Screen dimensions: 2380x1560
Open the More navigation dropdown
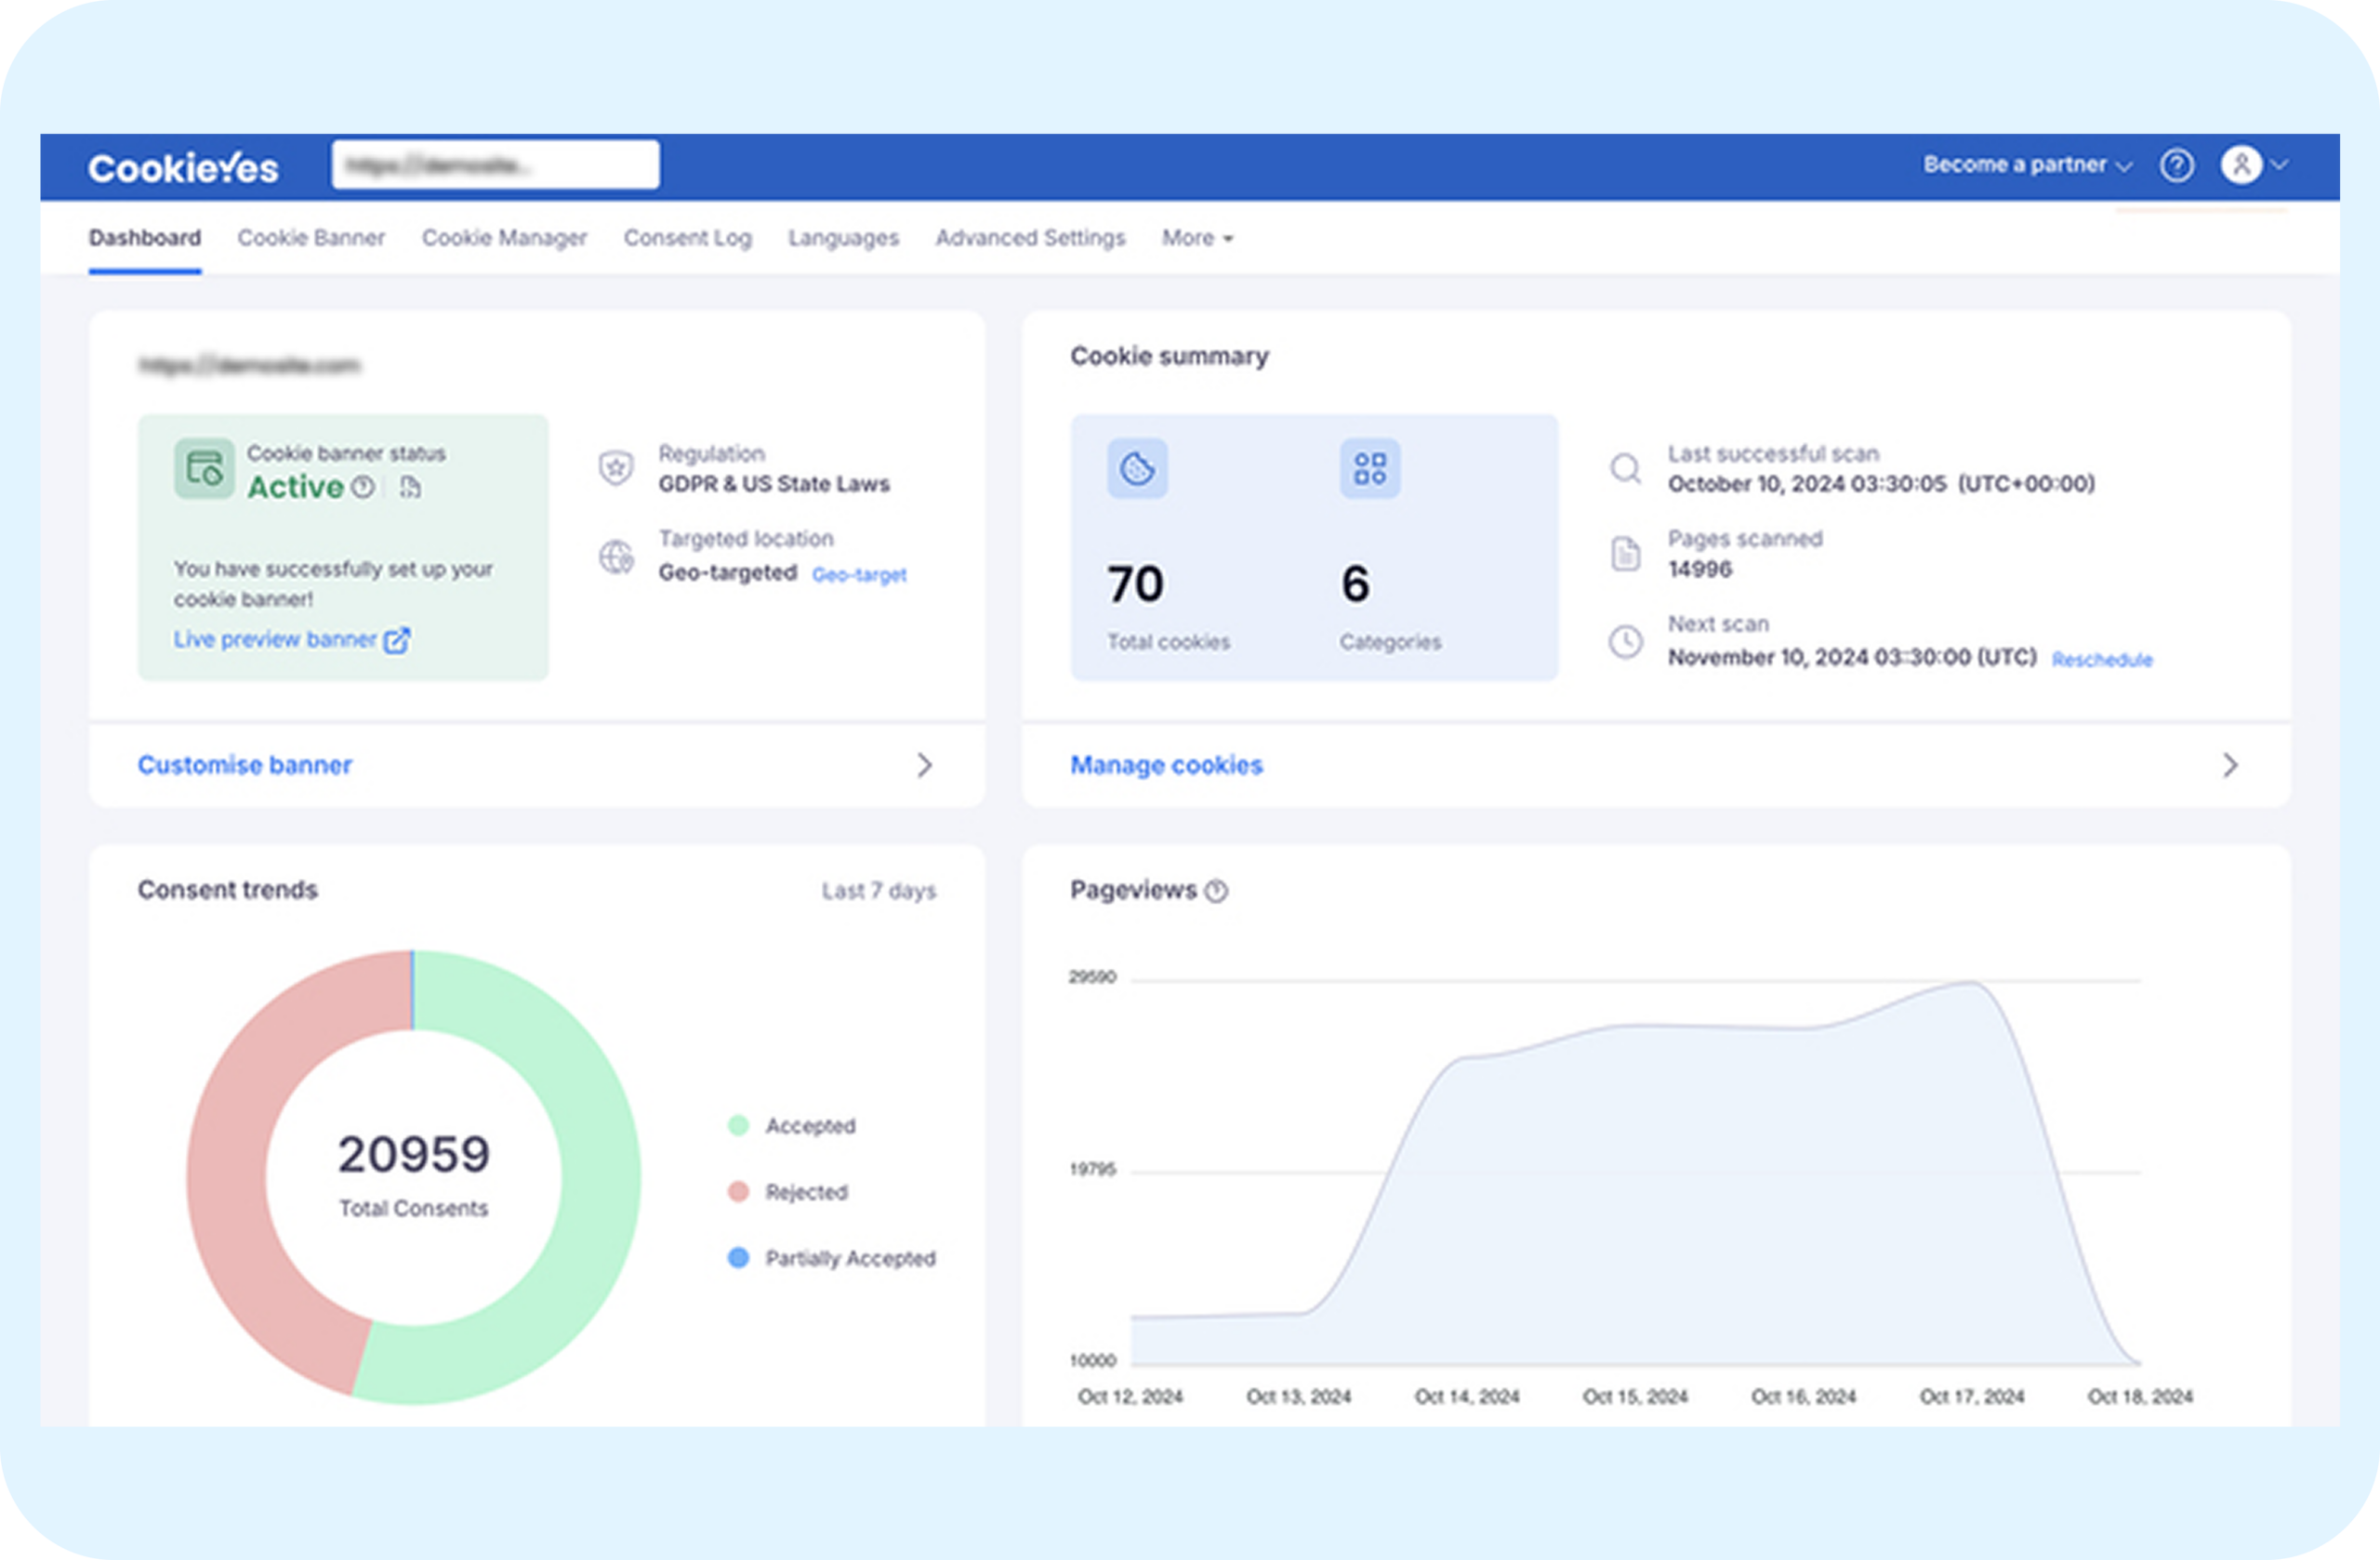click(1196, 238)
